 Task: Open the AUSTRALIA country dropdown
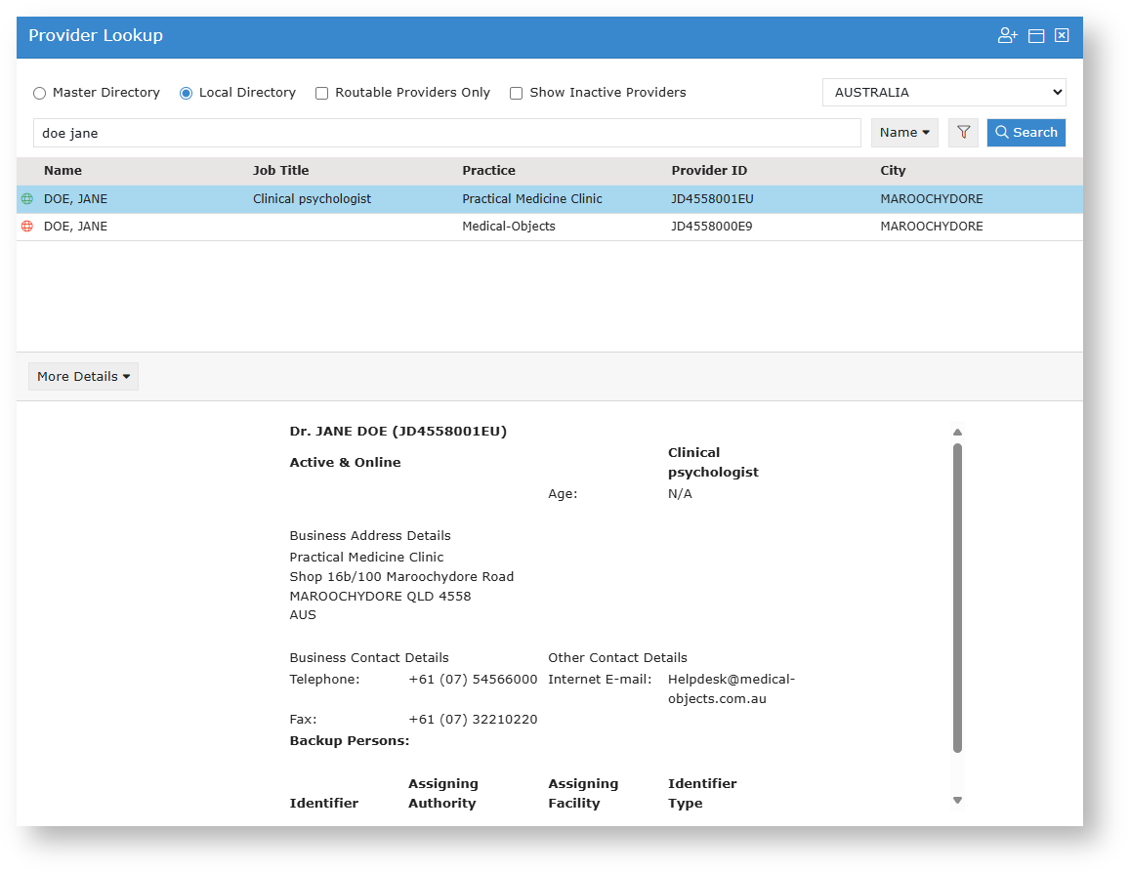pyautogui.click(x=943, y=93)
